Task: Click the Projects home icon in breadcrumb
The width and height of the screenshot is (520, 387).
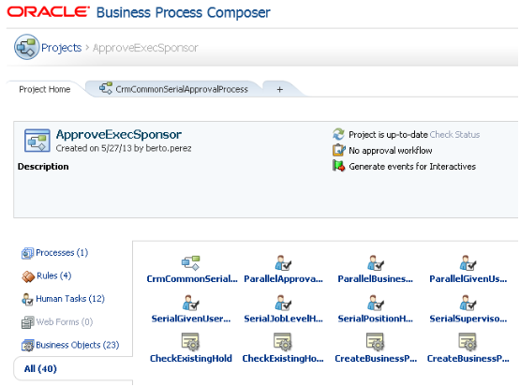Action: 26,47
